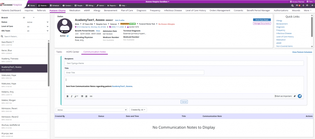The width and height of the screenshot is (315, 139).
Task: Expand the More tab menu
Action: (x=307, y=10)
